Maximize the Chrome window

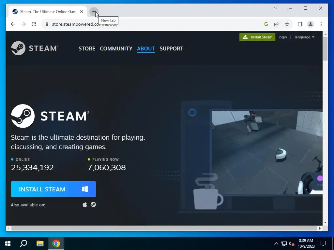(x=305, y=8)
